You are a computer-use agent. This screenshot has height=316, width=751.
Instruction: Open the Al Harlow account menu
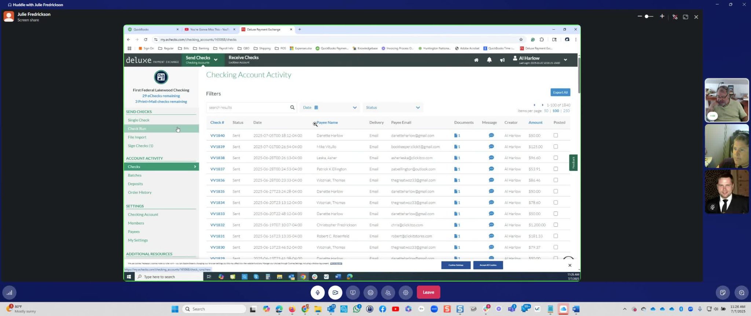click(540, 60)
